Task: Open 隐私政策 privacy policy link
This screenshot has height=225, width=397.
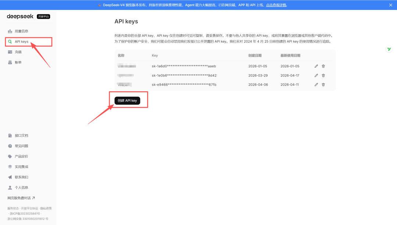Action: 46,208
